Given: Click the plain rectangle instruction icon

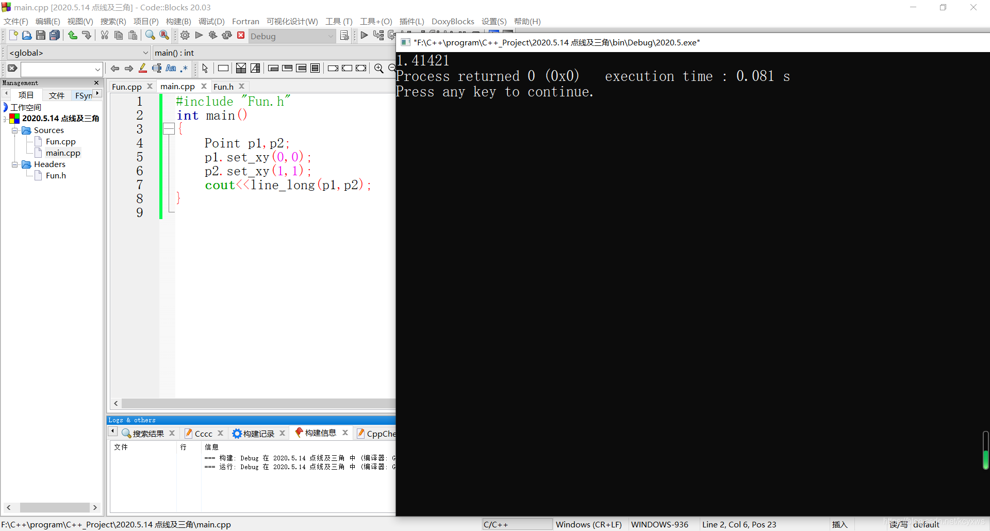Looking at the screenshot, I should tap(223, 68).
